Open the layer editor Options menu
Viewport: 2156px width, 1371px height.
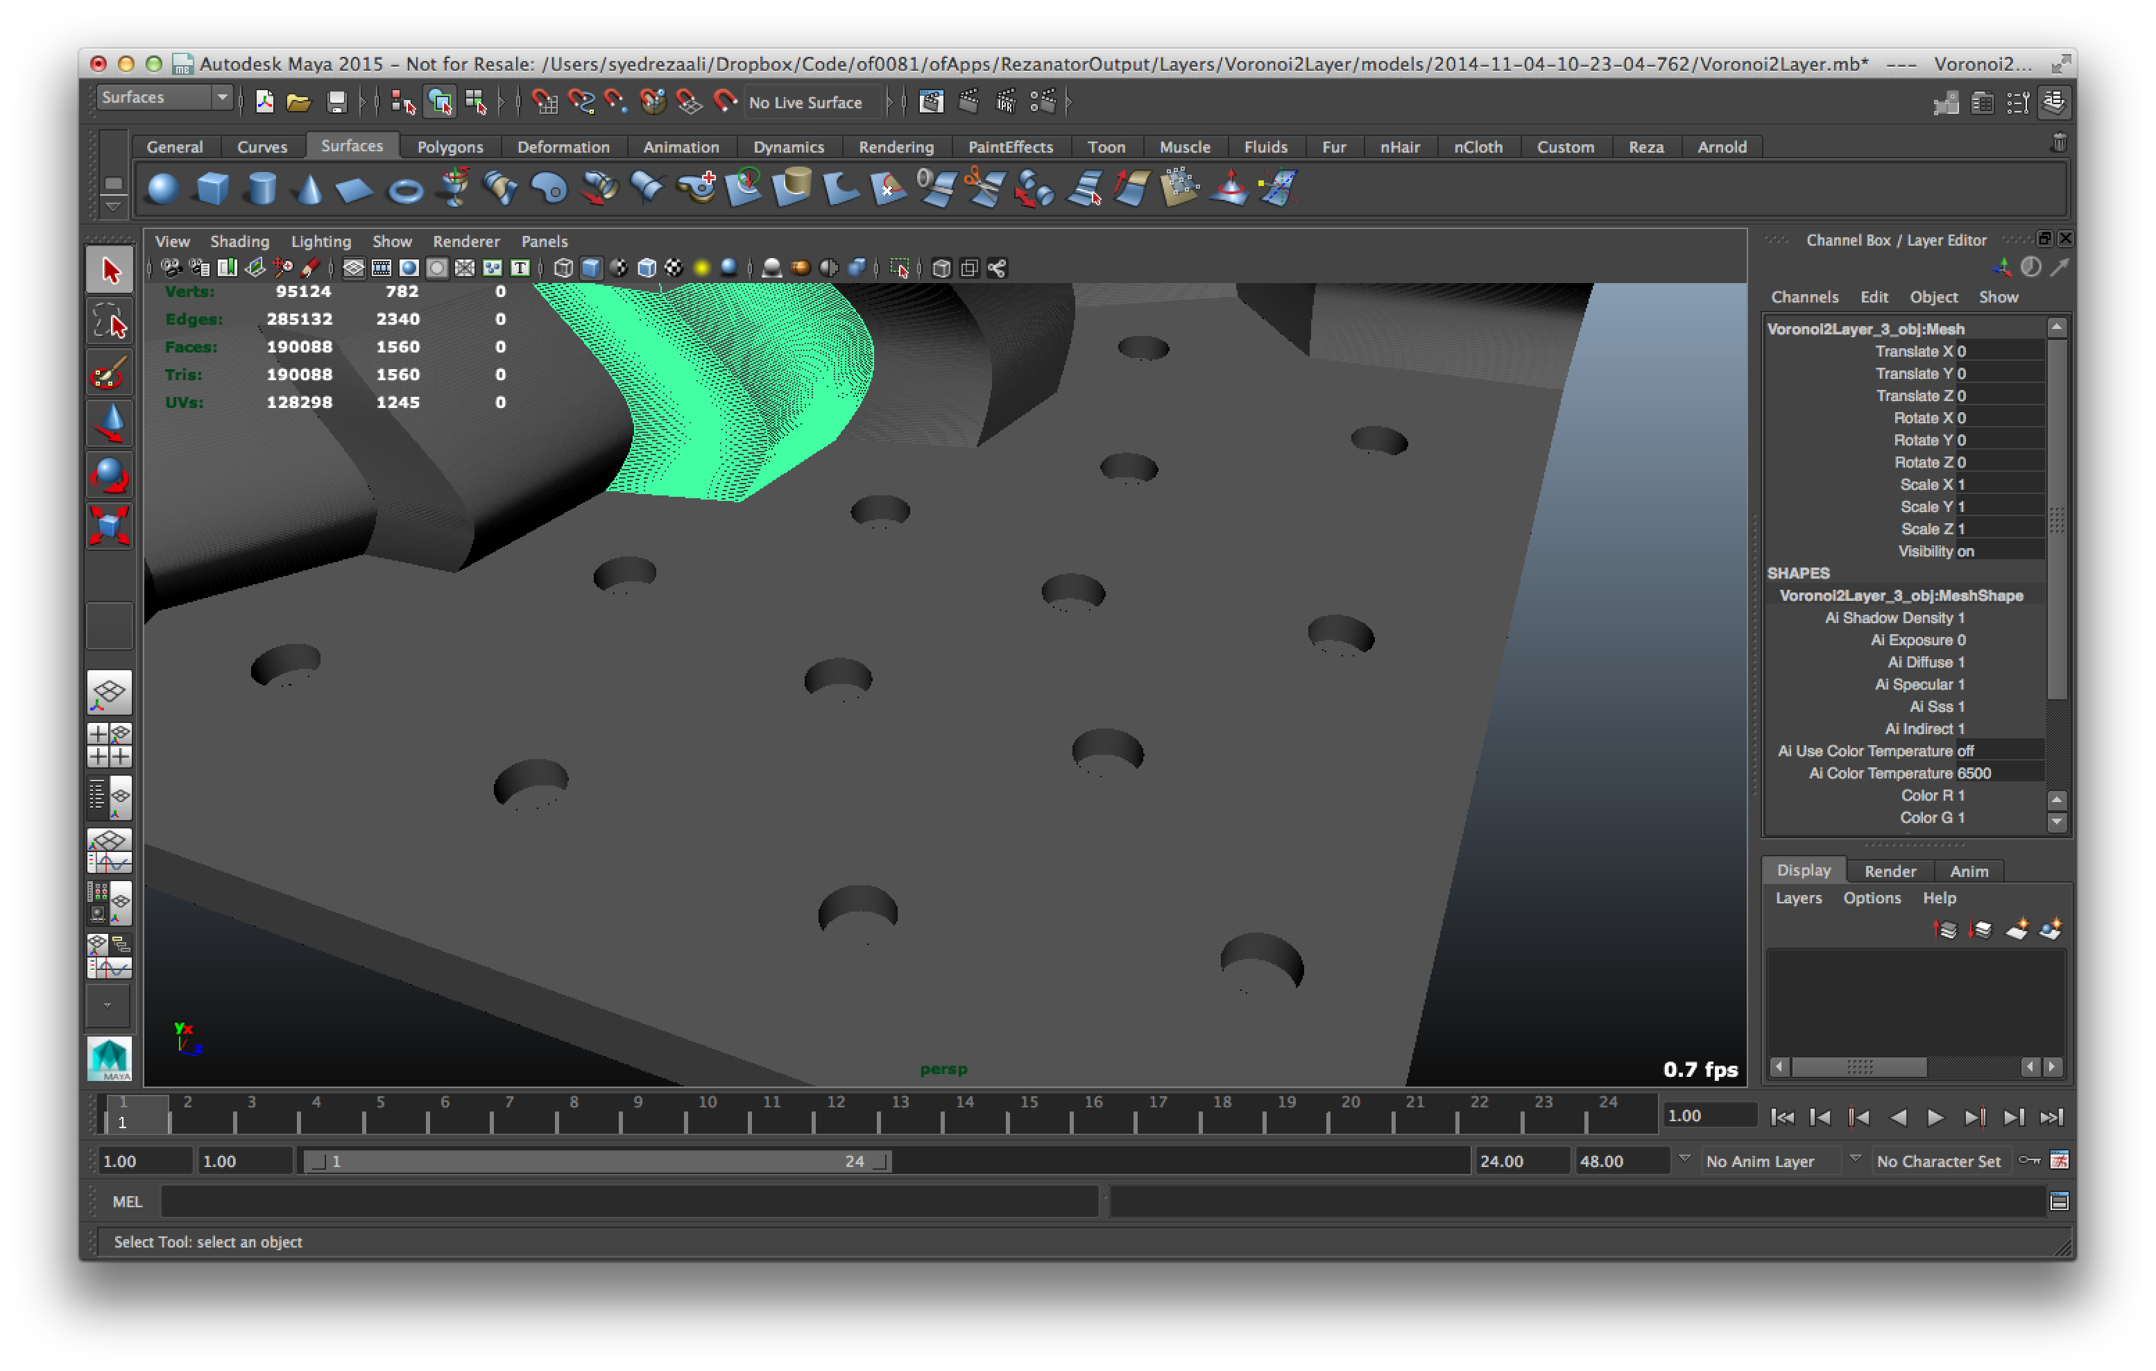[1872, 897]
